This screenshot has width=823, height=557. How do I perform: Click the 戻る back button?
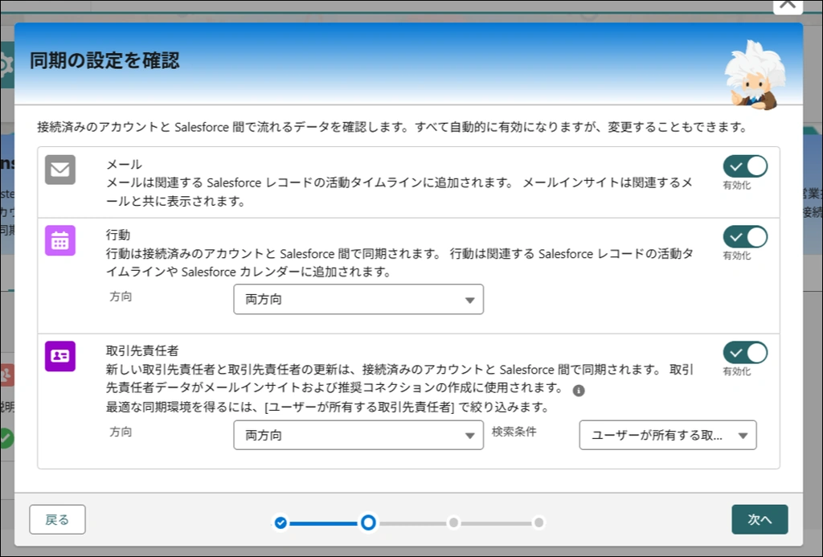(x=57, y=520)
